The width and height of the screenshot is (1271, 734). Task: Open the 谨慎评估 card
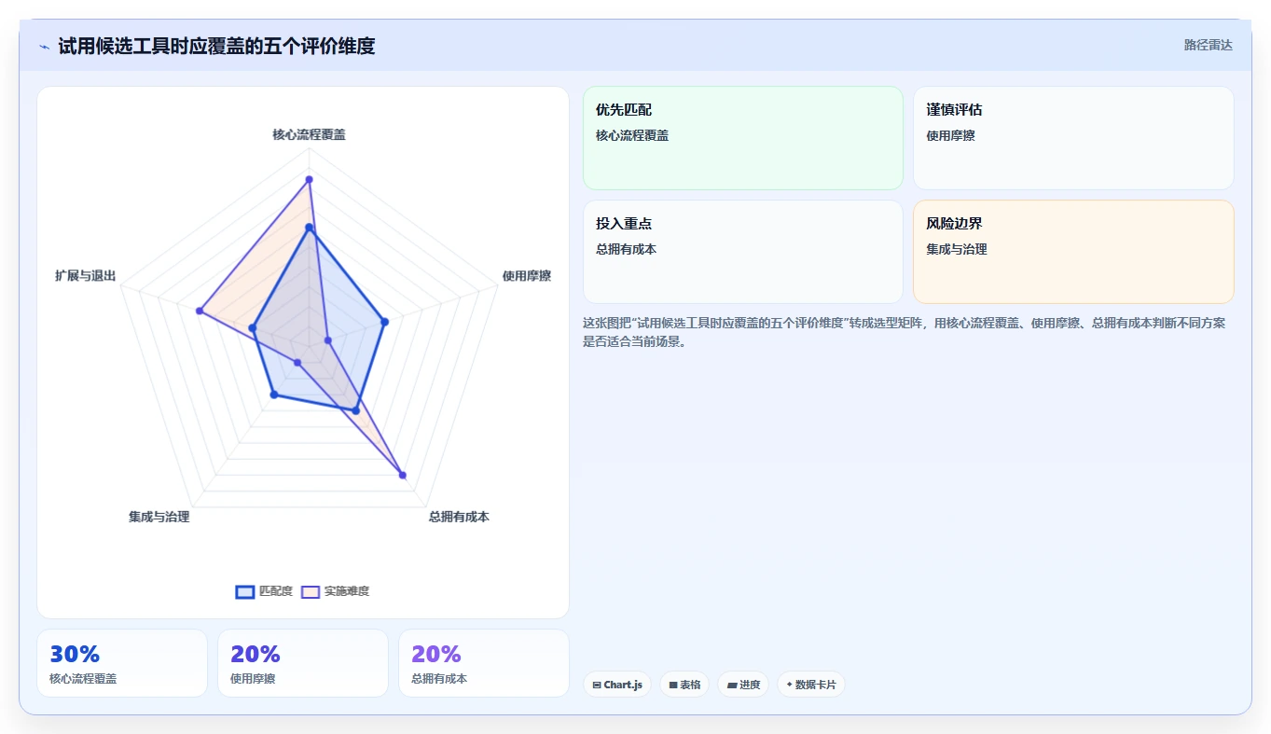click(1073, 138)
